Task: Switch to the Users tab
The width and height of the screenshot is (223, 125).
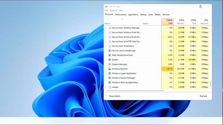Action: 151,15
